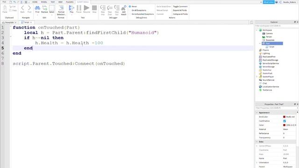The width and height of the screenshot is (299, 168).
Task: Expand the StarterPlayer tree node
Action: 256,77
